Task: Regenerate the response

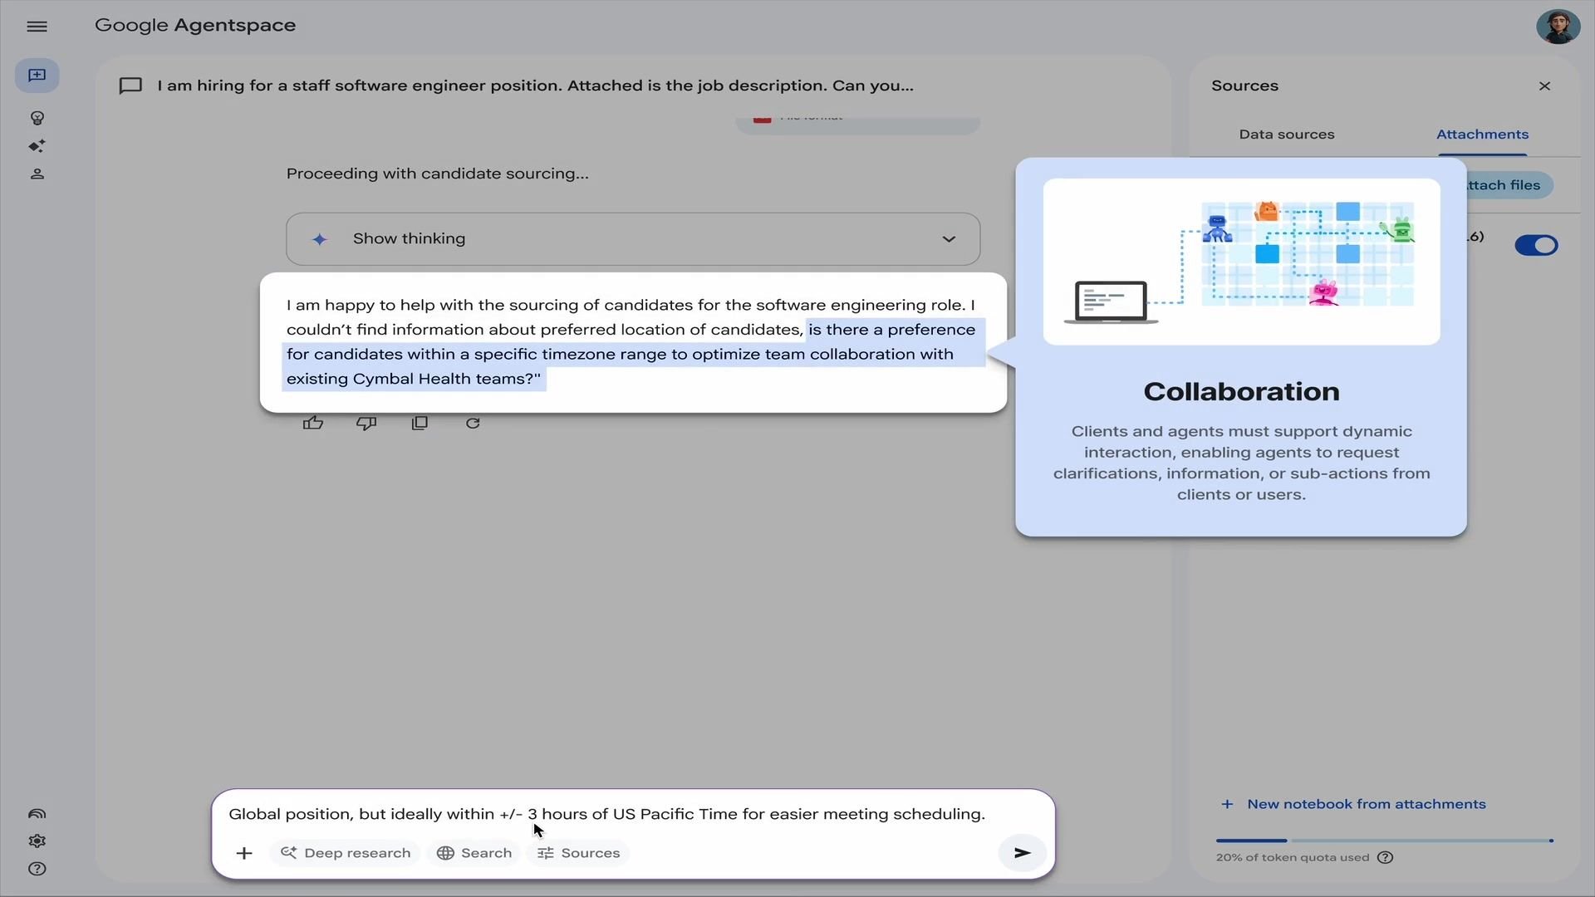Action: 473,424
